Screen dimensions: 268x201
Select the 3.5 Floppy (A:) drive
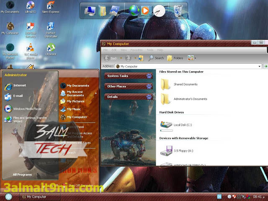point(177,151)
